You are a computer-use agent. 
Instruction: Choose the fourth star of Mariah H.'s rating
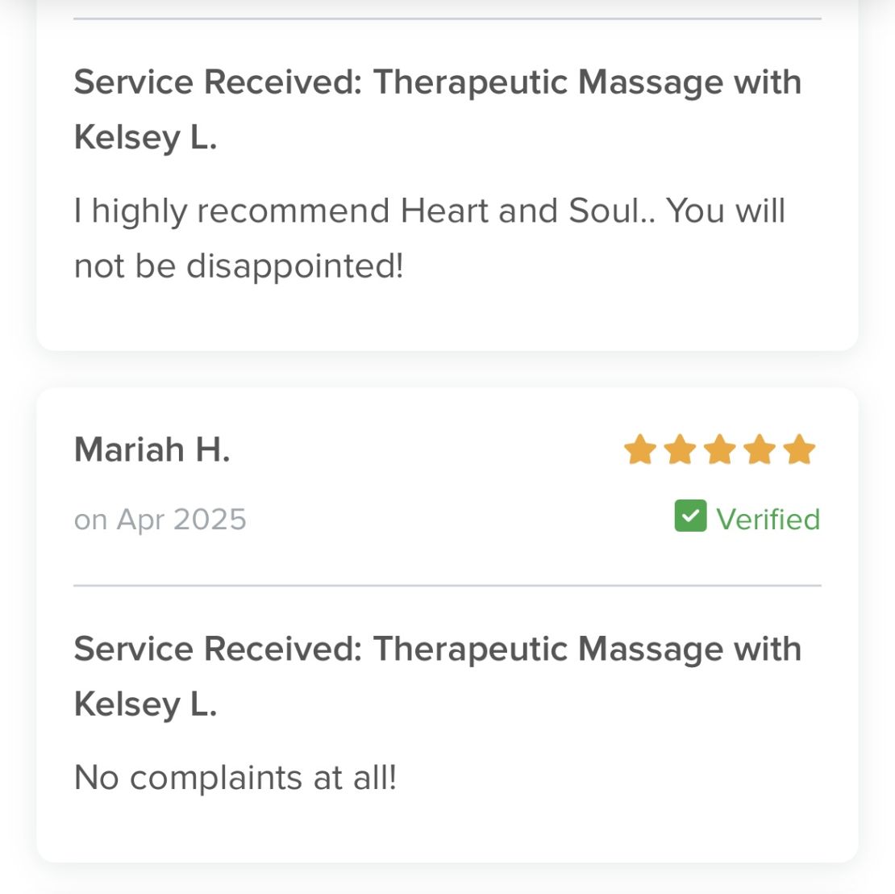click(760, 450)
